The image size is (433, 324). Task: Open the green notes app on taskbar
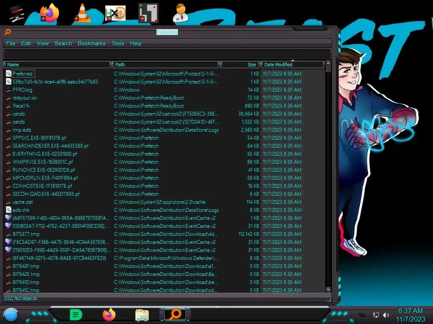click(x=76, y=315)
